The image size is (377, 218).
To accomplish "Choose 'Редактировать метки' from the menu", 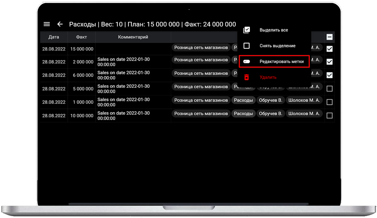I will tap(281, 61).
